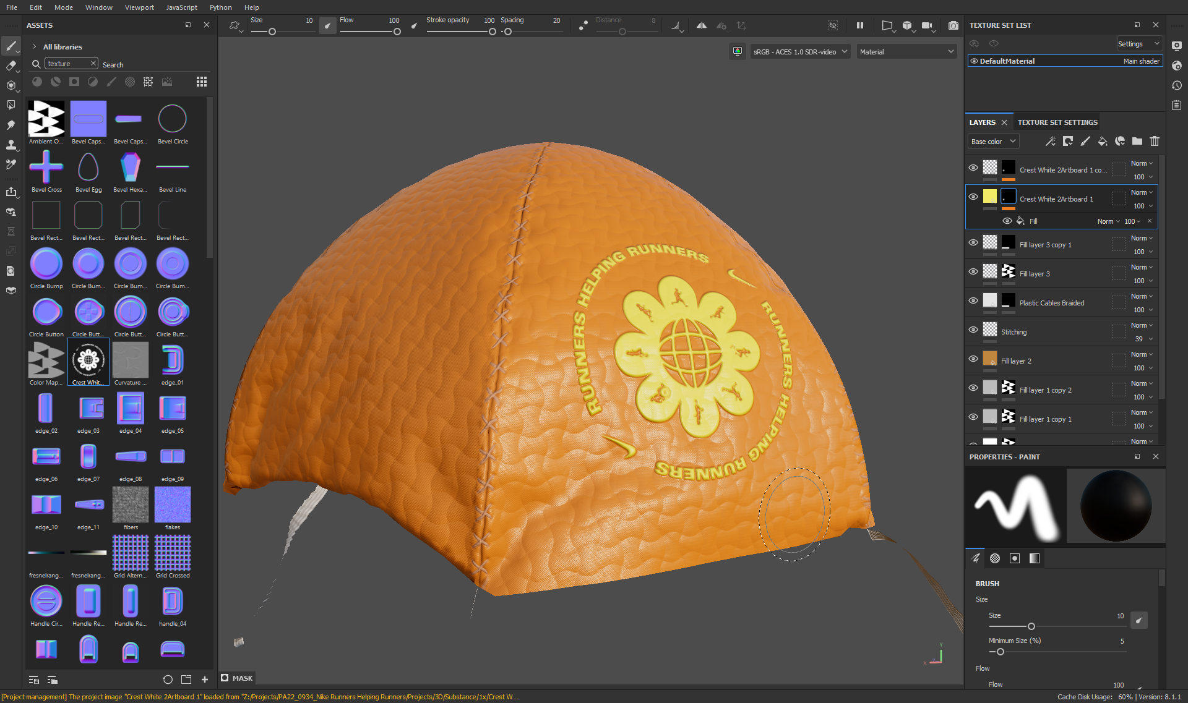Hide the Plastic Cables Braided layer
Screen dimensions: 1188x703
973,300
